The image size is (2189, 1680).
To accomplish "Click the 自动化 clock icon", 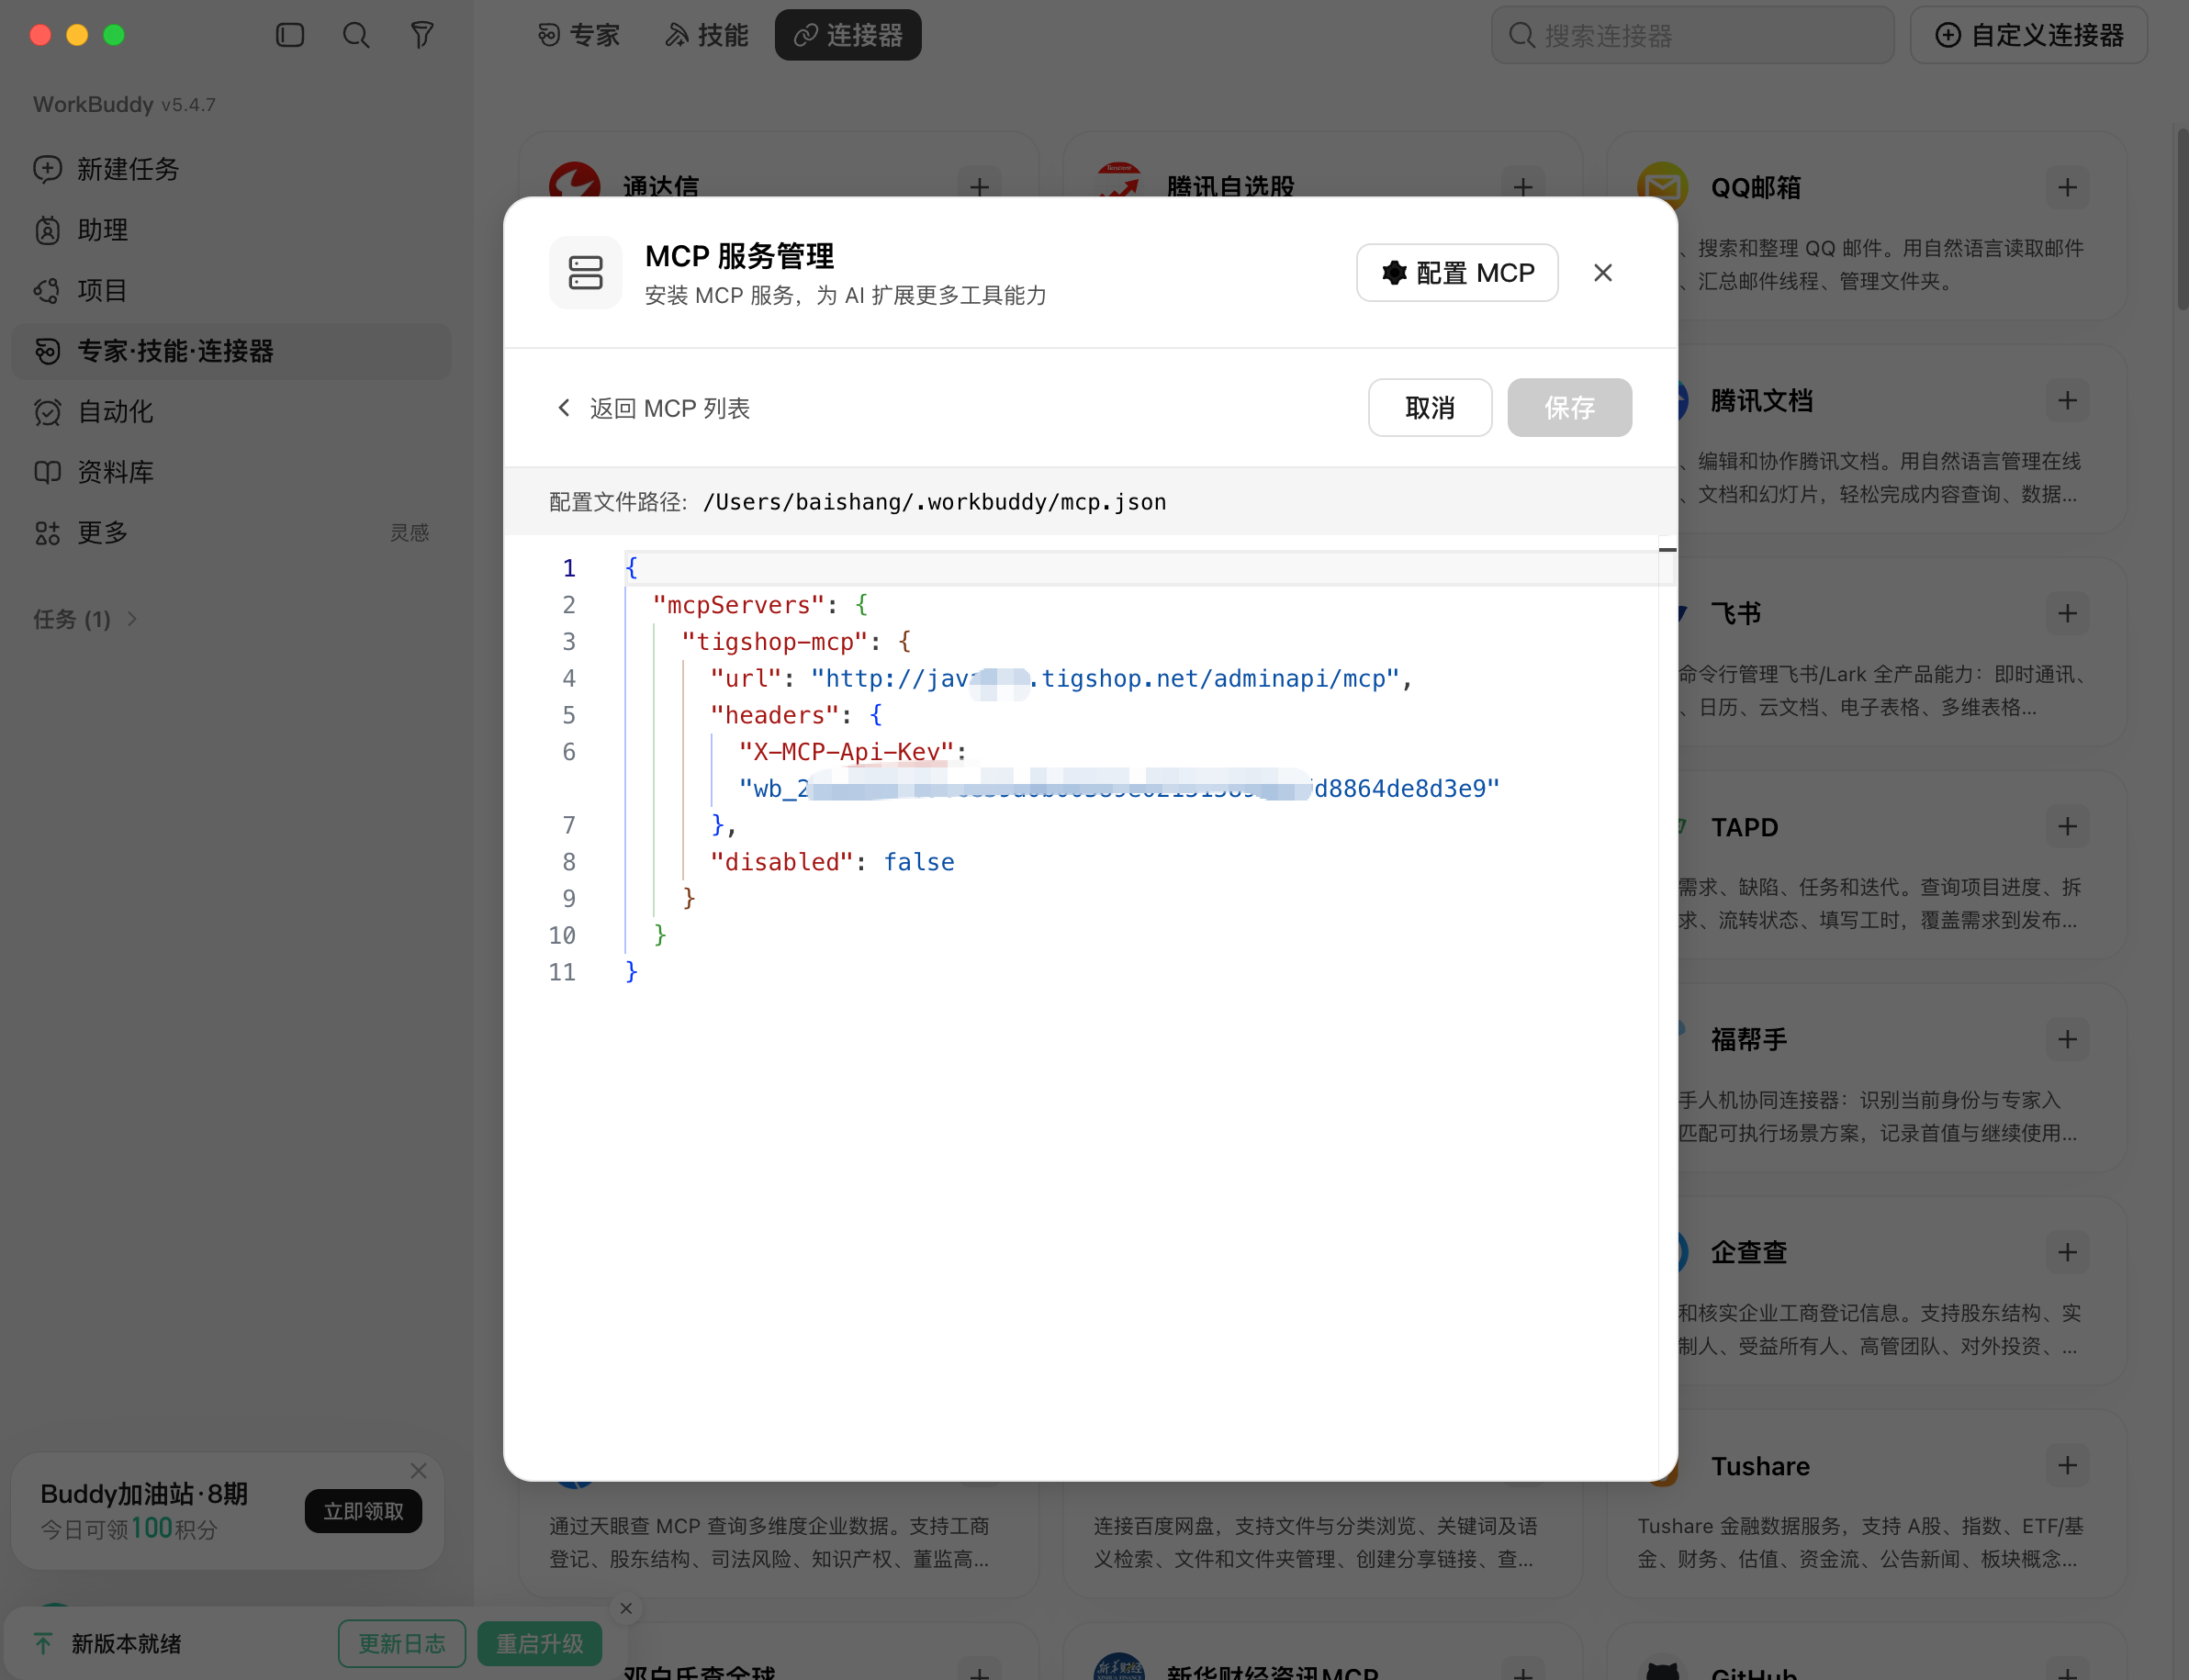I will coord(47,412).
